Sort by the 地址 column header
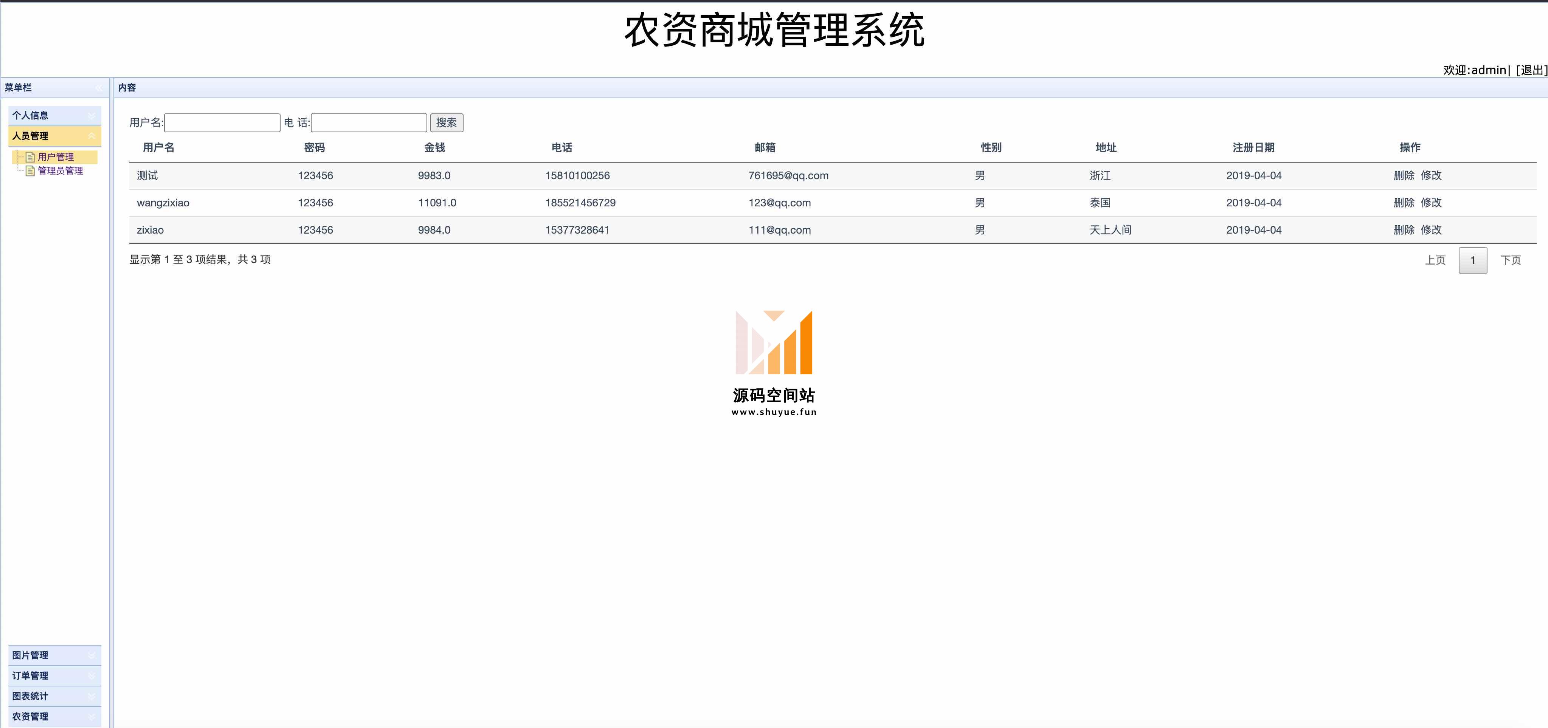This screenshot has height=728, width=1548. tap(1106, 148)
